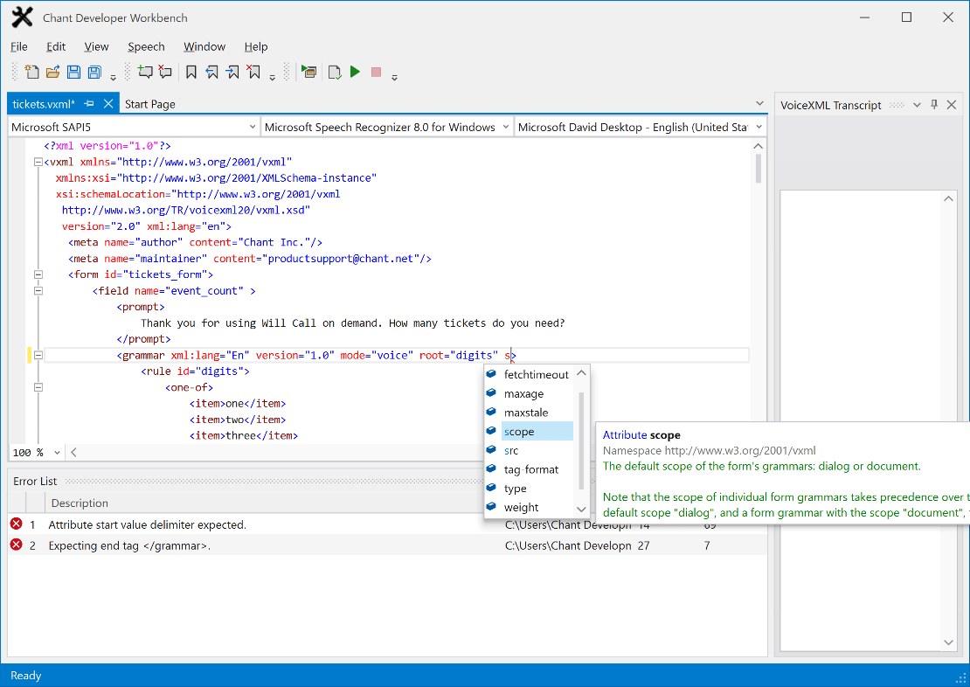Click the stop execution square icon

pos(376,72)
